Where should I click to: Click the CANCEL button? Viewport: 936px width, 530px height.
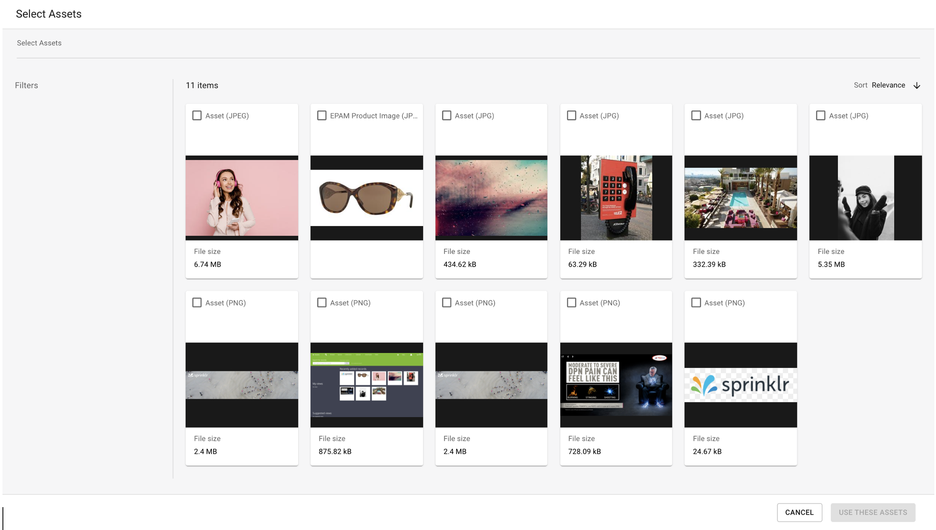click(799, 512)
